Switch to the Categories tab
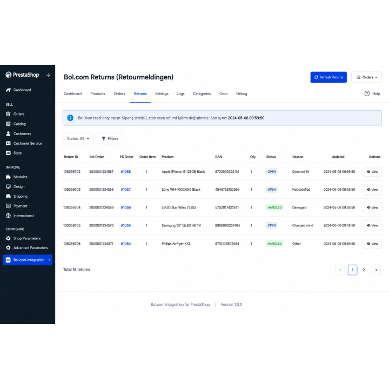The image size is (389, 389). coord(202,93)
